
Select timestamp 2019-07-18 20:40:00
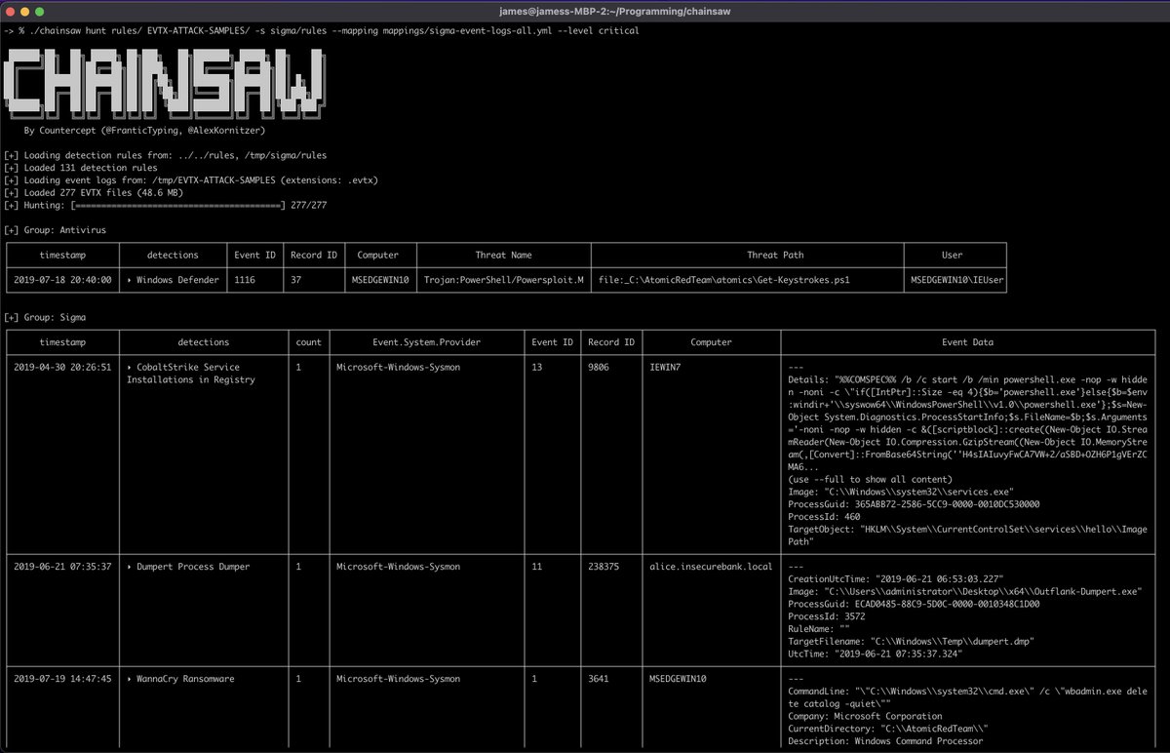click(x=62, y=280)
